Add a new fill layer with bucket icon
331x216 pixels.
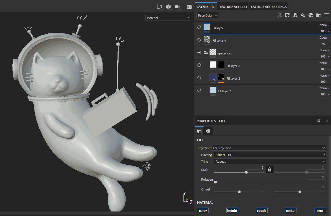click(303, 15)
